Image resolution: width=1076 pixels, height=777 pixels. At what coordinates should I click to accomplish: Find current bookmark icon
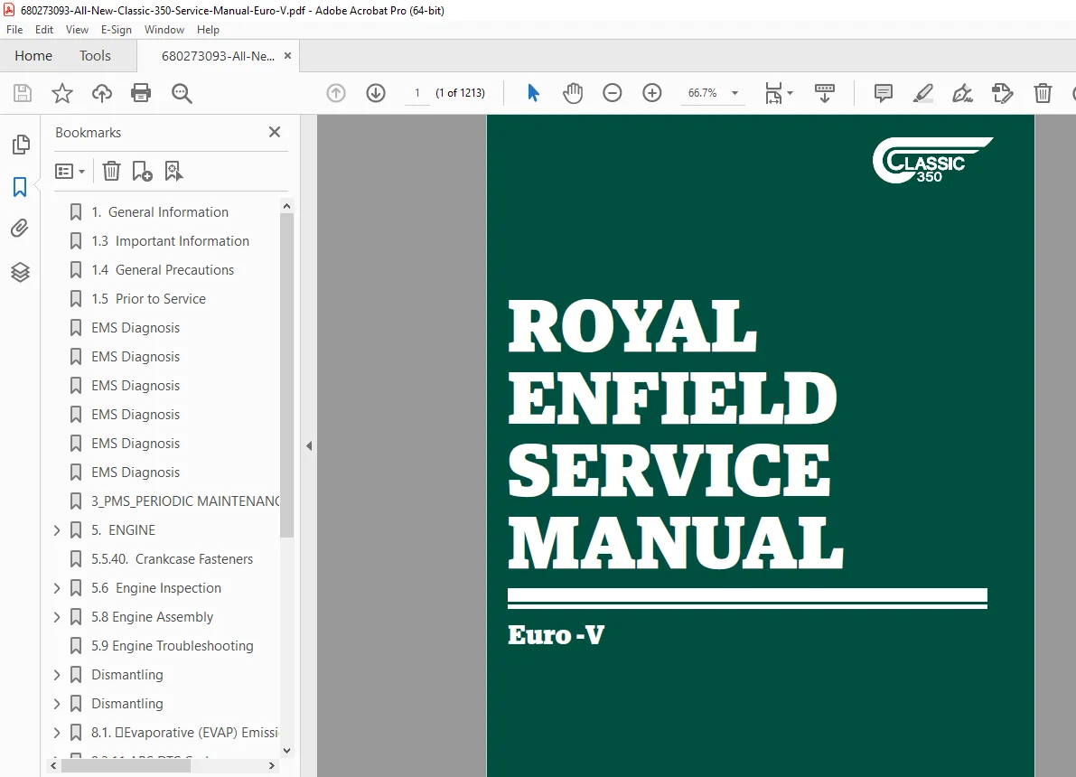[x=173, y=171]
